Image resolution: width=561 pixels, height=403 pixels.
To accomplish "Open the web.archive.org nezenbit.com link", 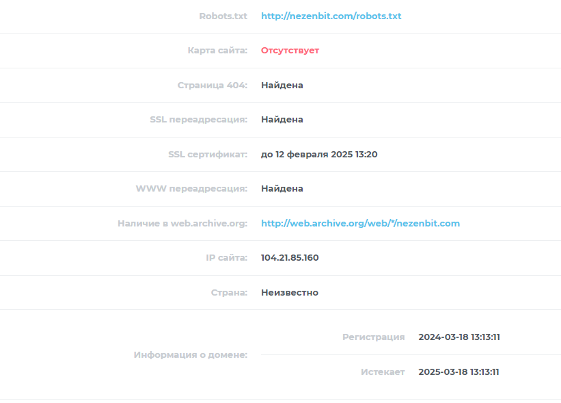I will pos(360,223).
